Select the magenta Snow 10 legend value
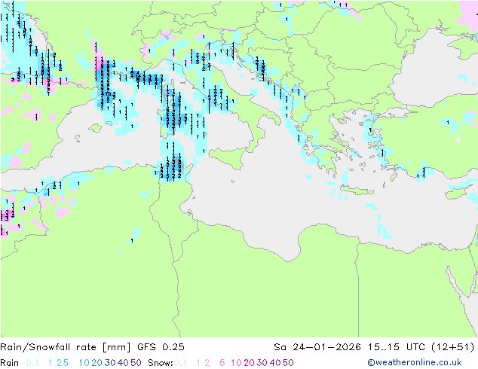The width and height of the screenshot is (478, 369). tap(236, 363)
